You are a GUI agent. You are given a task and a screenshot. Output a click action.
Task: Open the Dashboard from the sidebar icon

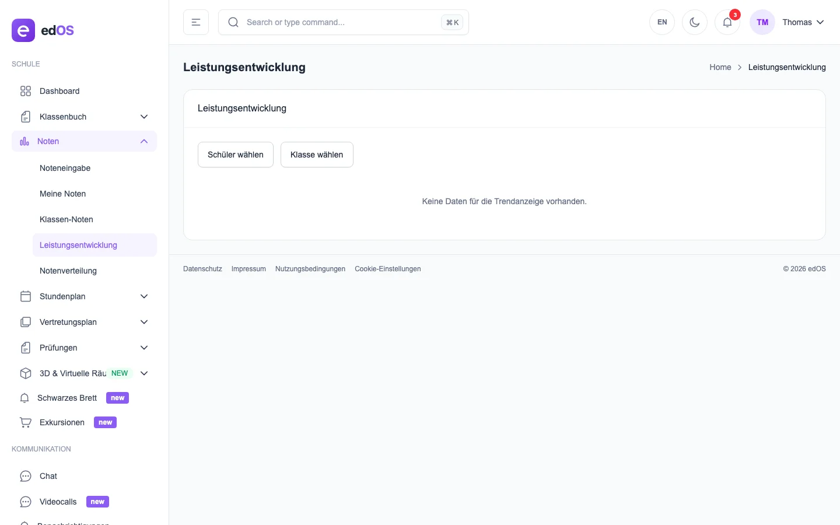coord(25,91)
